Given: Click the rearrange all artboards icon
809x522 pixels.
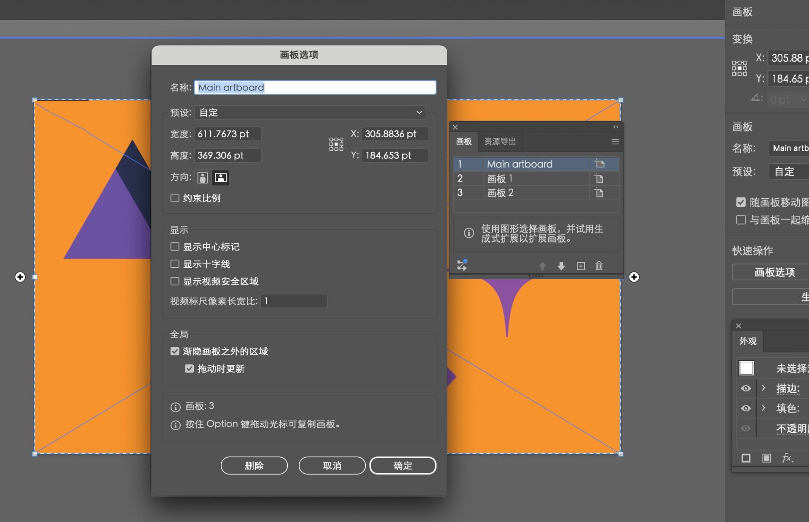Looking at the screenshot, I should 462,265.
